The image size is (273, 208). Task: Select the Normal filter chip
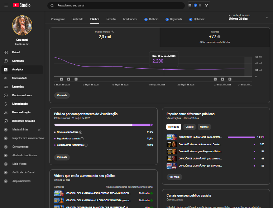204,127
